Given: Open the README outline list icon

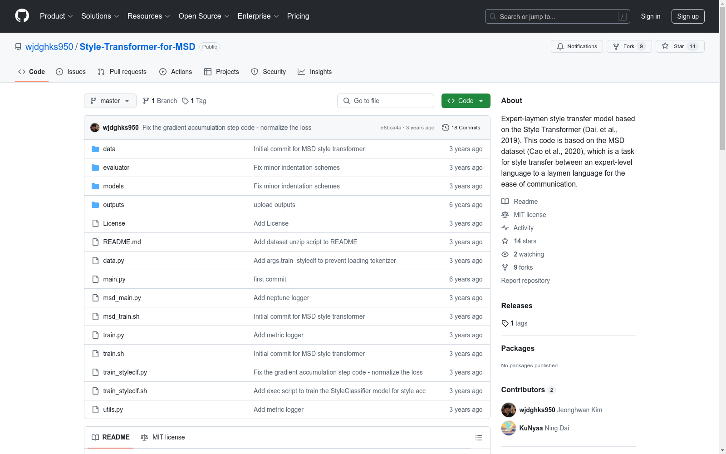Looking at the screenshot, I should (478, 438).
